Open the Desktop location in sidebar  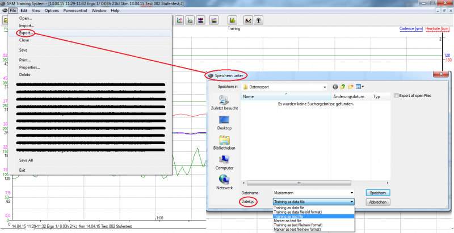224,121
